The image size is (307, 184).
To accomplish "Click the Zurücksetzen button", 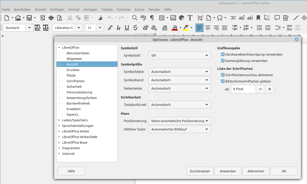I will [x=200, y=171].
